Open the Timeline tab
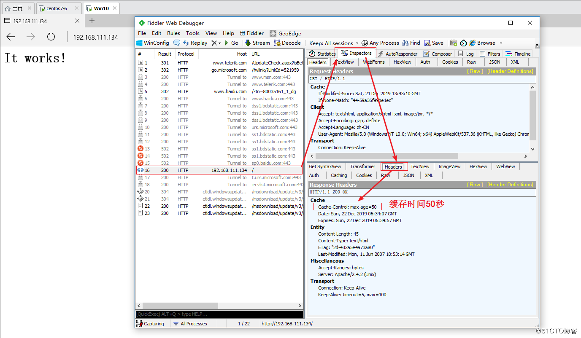 click(x=518, y=54)
